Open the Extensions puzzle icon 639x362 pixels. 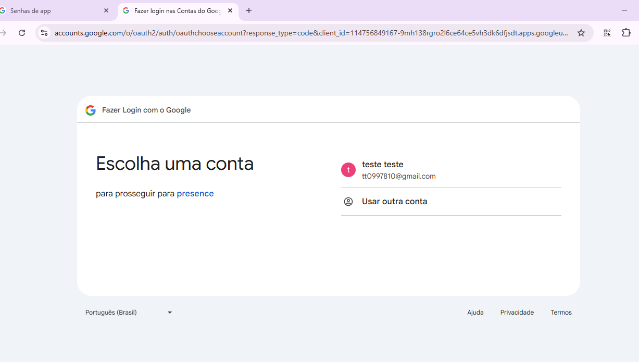[626, 33]
